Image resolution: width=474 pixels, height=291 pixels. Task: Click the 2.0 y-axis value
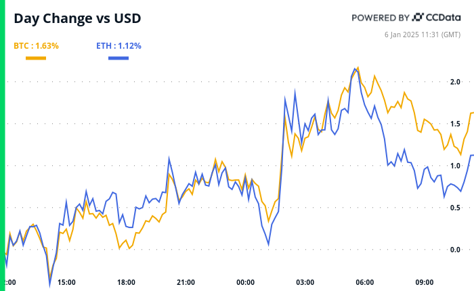pos(455,82)
